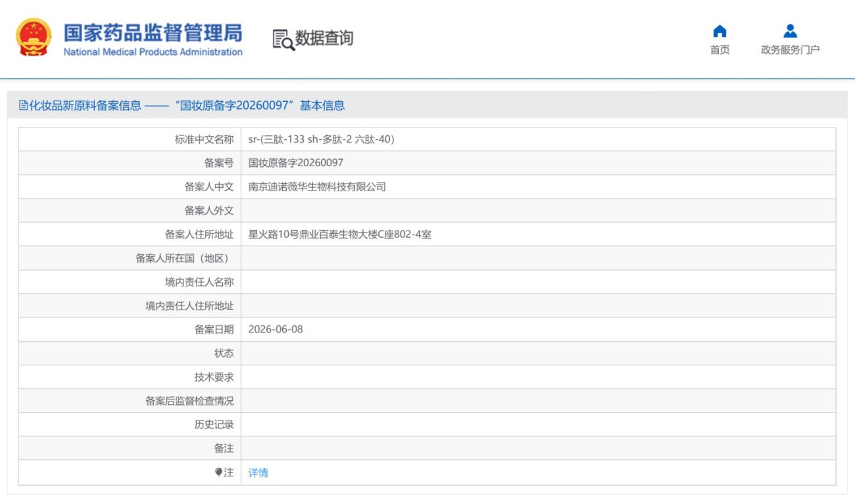Viewport: 855px width, 502px height.
Task: Click the 标准中文名称 row label
Action: pyautogui.click(x=204, y=139)
